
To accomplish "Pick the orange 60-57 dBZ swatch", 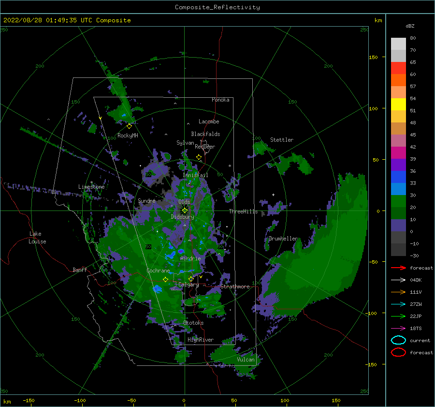I will coord(398,80).
